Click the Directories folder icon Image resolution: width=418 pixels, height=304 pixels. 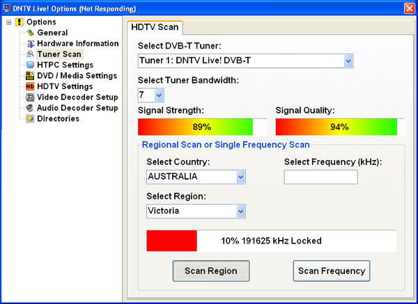[30, 118]
